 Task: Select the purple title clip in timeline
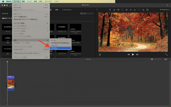tap(11, 77)
